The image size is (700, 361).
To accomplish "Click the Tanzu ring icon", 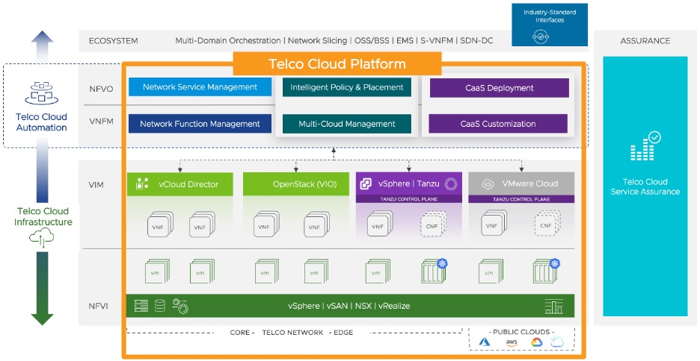I will [451, 183].
